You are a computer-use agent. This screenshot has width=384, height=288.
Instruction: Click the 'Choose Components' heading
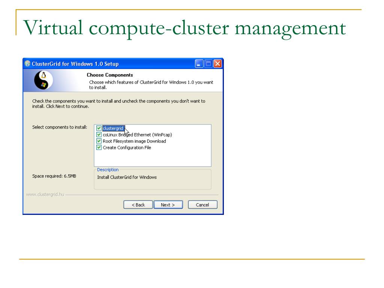[x=110, y=75]
